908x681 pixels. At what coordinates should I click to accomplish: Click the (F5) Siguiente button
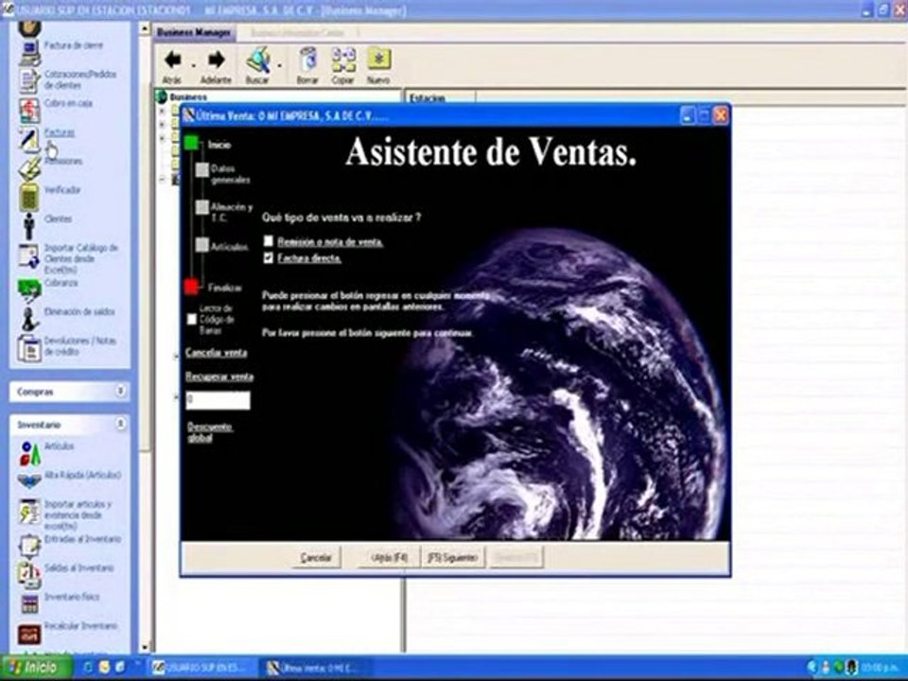(452, 558)
